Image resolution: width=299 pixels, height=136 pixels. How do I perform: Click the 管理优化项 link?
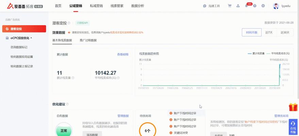pos(282,116)
